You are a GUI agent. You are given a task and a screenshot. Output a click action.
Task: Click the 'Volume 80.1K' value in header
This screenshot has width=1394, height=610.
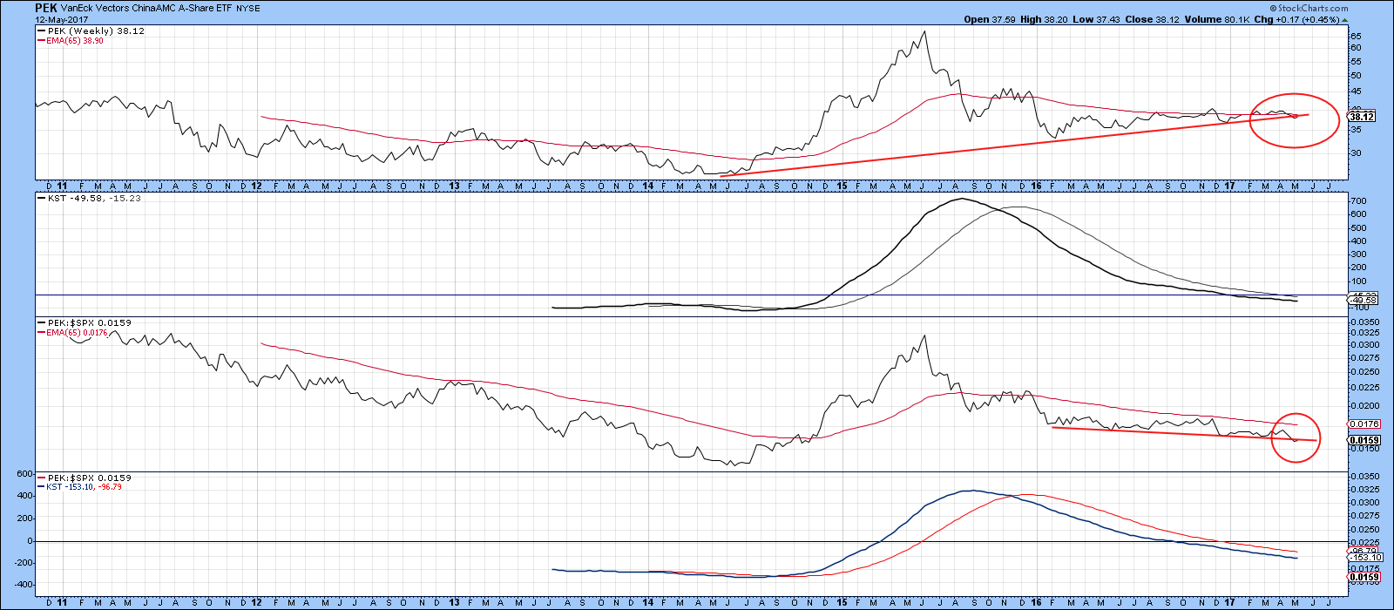click(1217, 19)
